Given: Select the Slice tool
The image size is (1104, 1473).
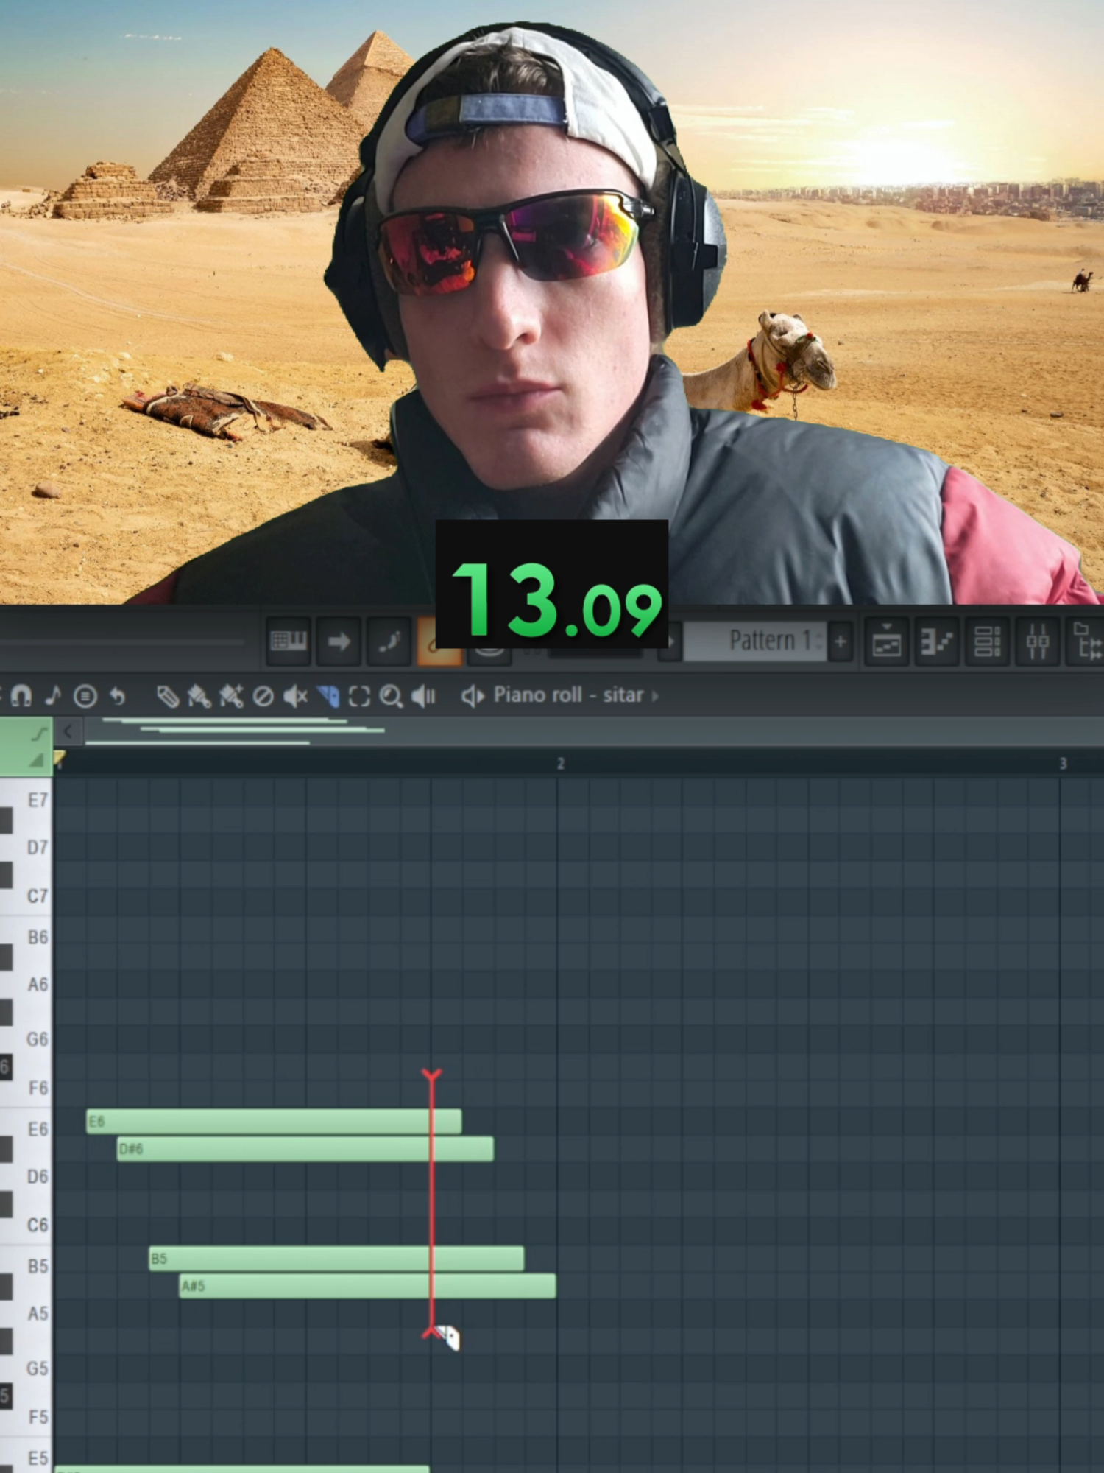Looking at the screenshot, I should [328, 696].
